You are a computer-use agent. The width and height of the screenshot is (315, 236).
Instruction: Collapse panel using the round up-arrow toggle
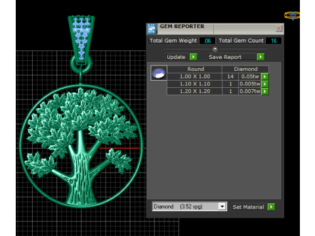215,49
